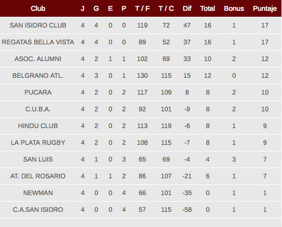Screen dimensions: 282x227
Task: Open HINDU CLUB team entry
Action: tap(38, 126)
